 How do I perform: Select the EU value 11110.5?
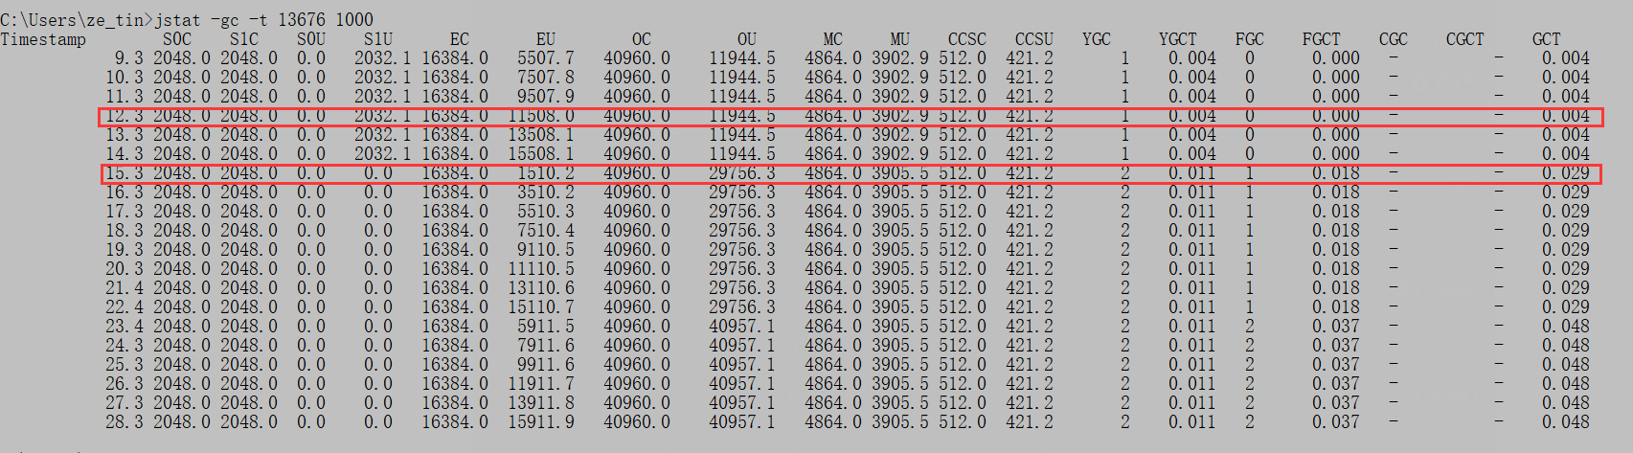tap(541, 269)
